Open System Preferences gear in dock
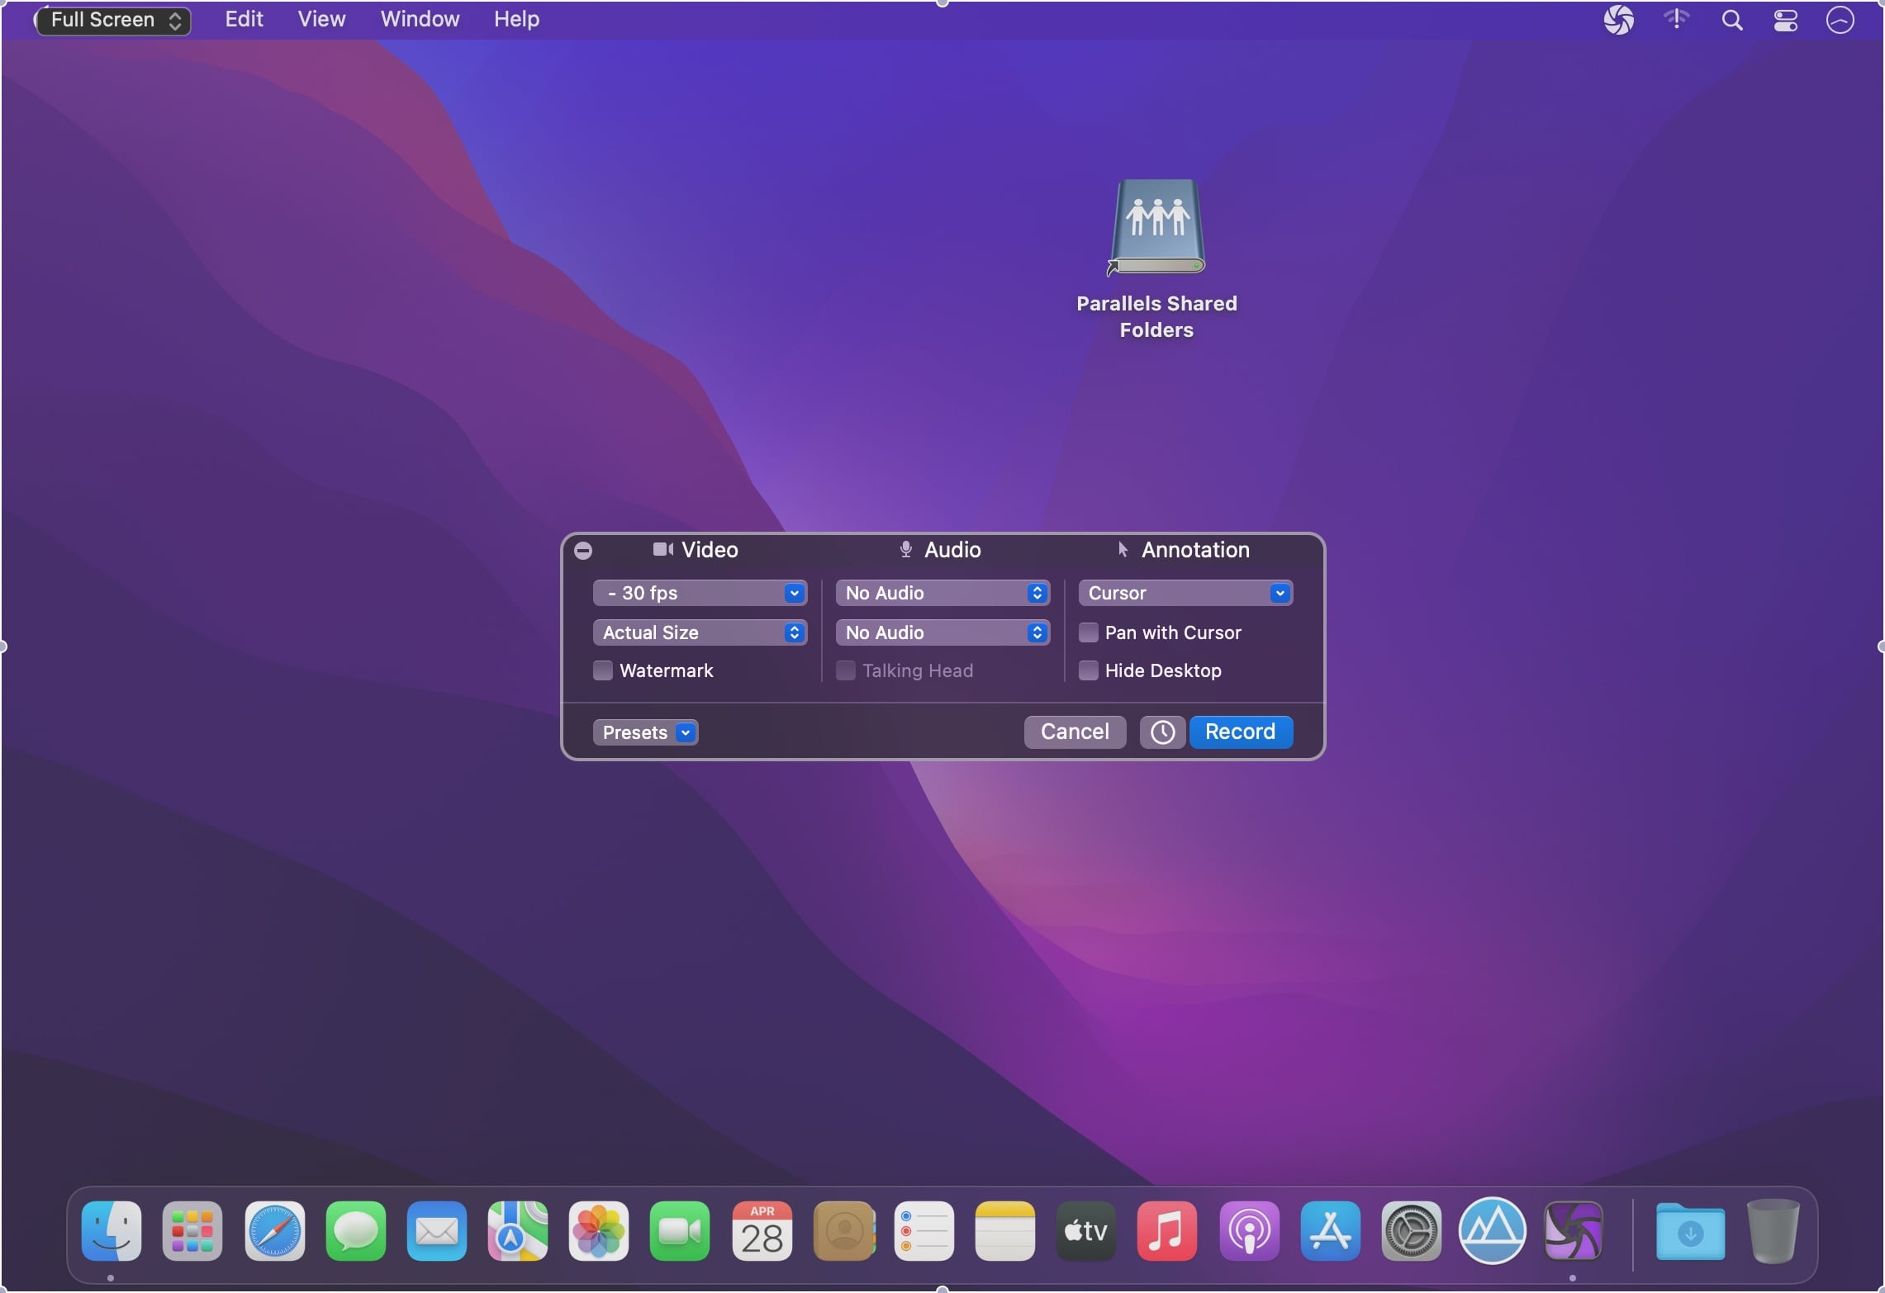The image size is (1885, 1293). 1411,1231
